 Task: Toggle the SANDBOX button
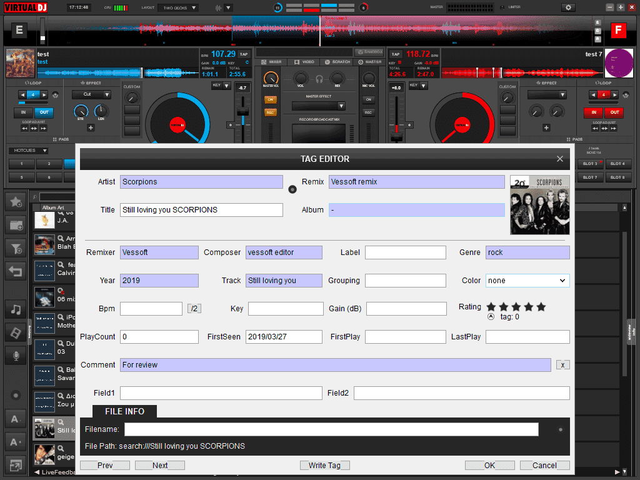point(369,52)
